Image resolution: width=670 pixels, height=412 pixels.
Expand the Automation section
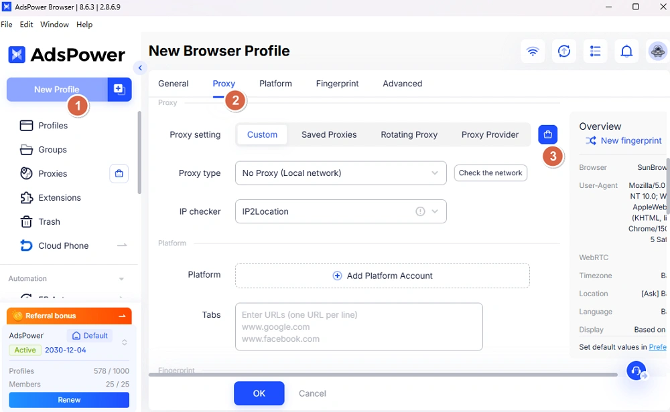121,279
